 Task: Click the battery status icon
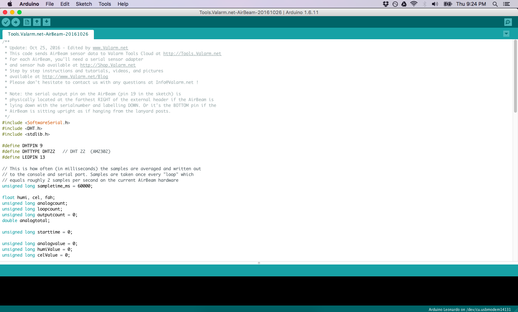448,4
